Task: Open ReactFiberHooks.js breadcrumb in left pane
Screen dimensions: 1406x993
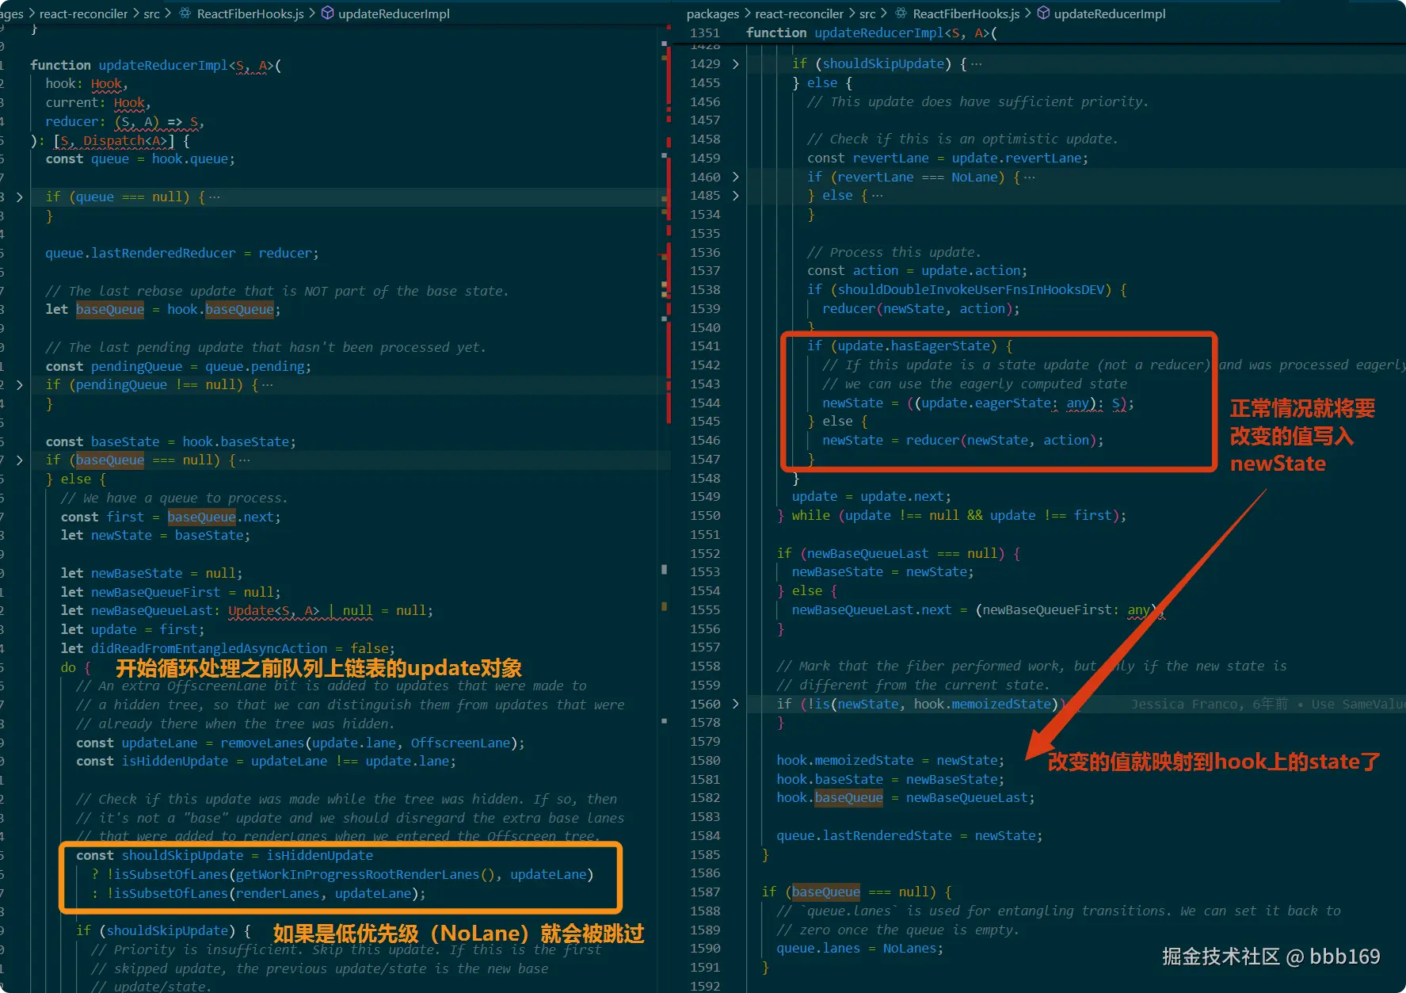Action: click(x=250, y=13)
